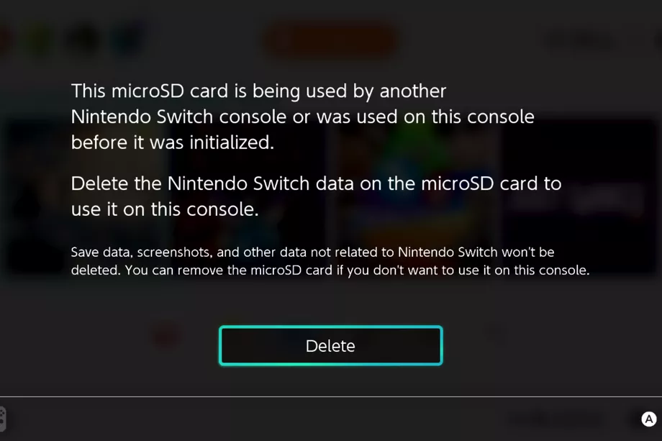Click blurred red circle icon behind dialog
The image size is (662, 441).
167,335
